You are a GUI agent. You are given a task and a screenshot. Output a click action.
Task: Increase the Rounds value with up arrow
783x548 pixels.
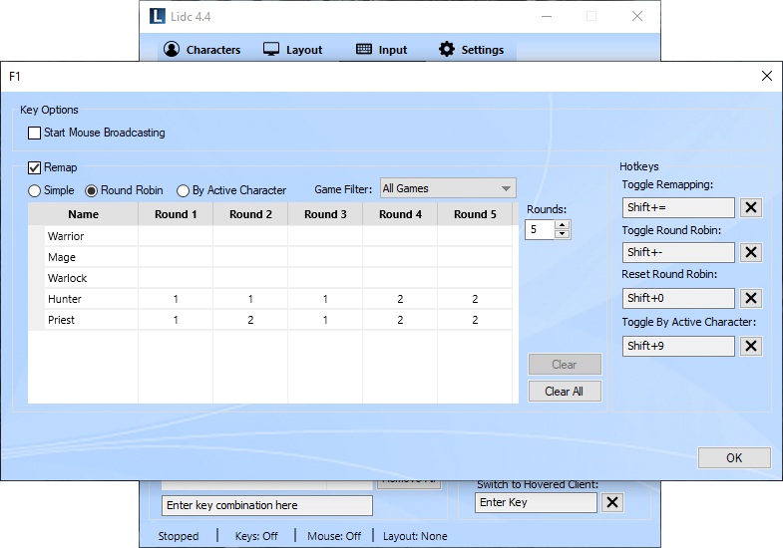click(x=563, y=225)
